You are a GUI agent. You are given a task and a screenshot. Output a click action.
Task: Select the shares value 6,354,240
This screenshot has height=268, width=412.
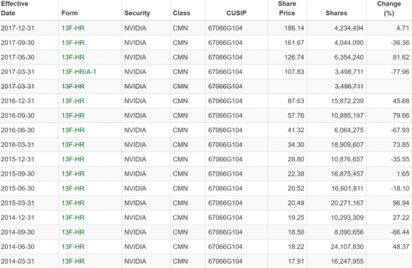pyautogui.click(x=349, y=58)
